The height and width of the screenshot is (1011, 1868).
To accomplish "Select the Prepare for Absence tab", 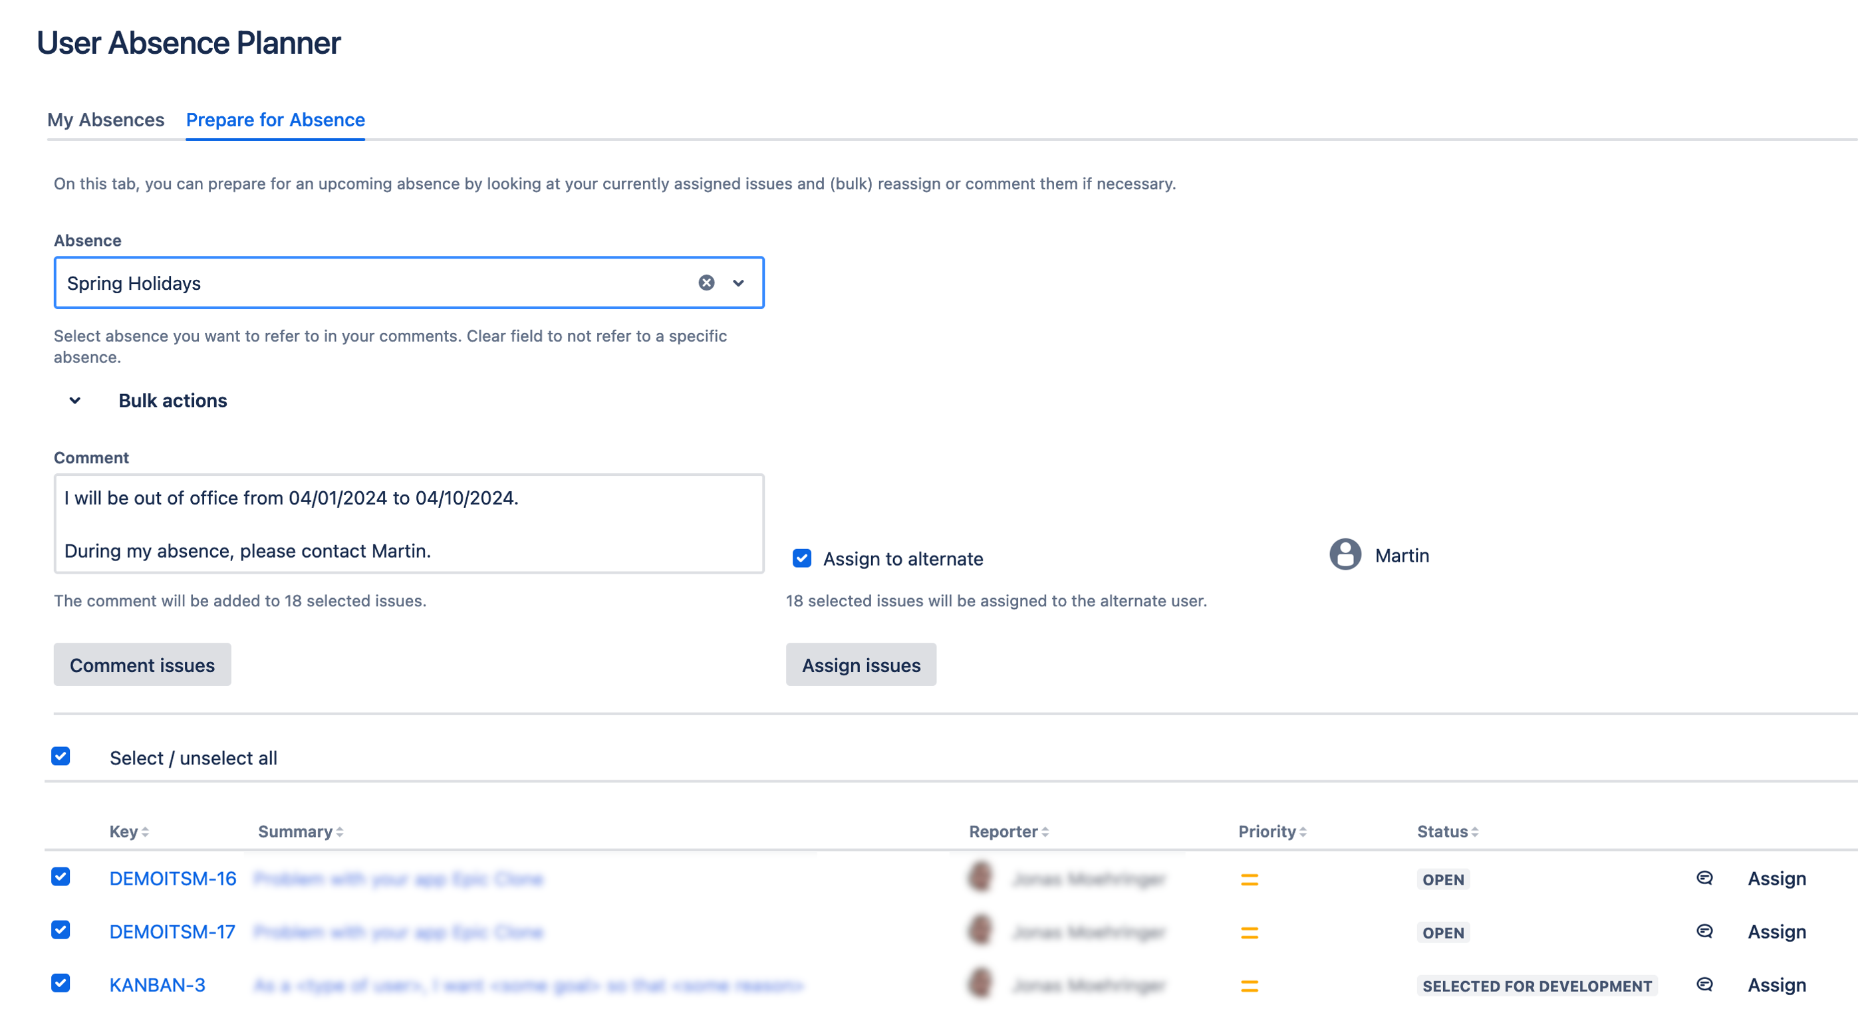I will pos(275,120).
